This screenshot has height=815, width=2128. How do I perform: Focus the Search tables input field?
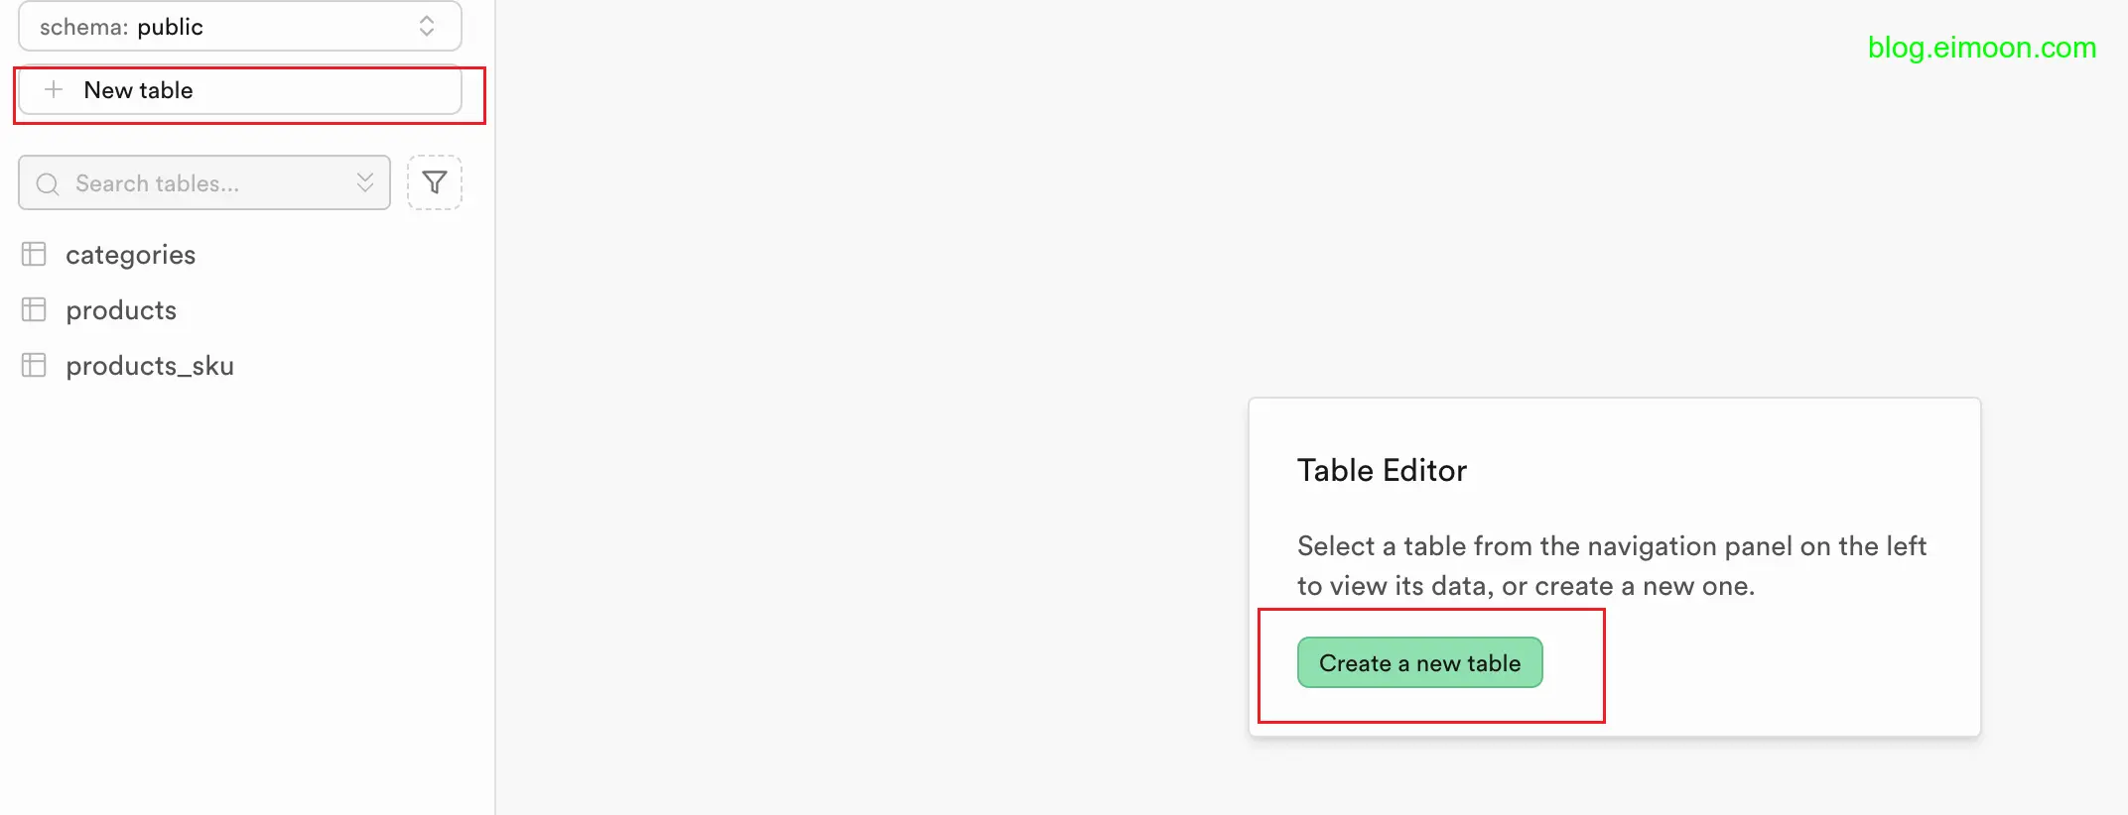[x=199, y=183]
